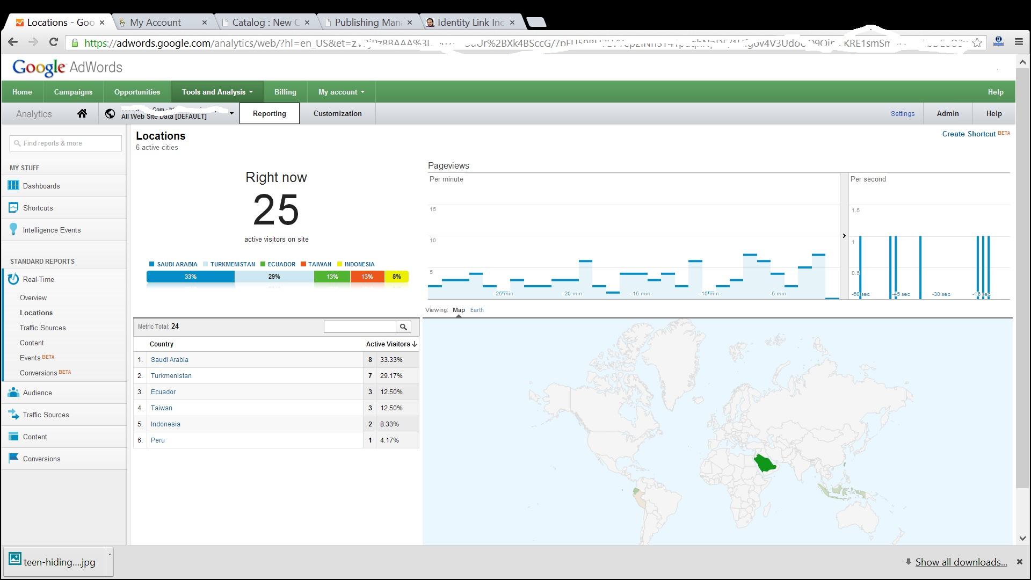Click the Real-Time clock icon
Viewport: 1031px width, 580px height.
pyautogui.click(x=13, y=279)
